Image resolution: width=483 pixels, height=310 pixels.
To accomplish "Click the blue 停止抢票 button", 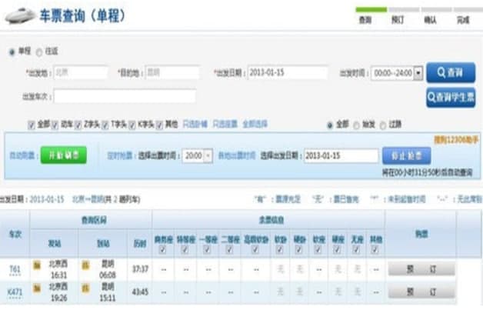I will point(407,155).
